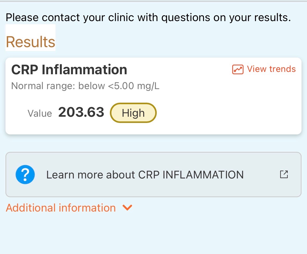307x254 pixels.
Task: Click the Value label beside 203.63
Action: [40, 114]
